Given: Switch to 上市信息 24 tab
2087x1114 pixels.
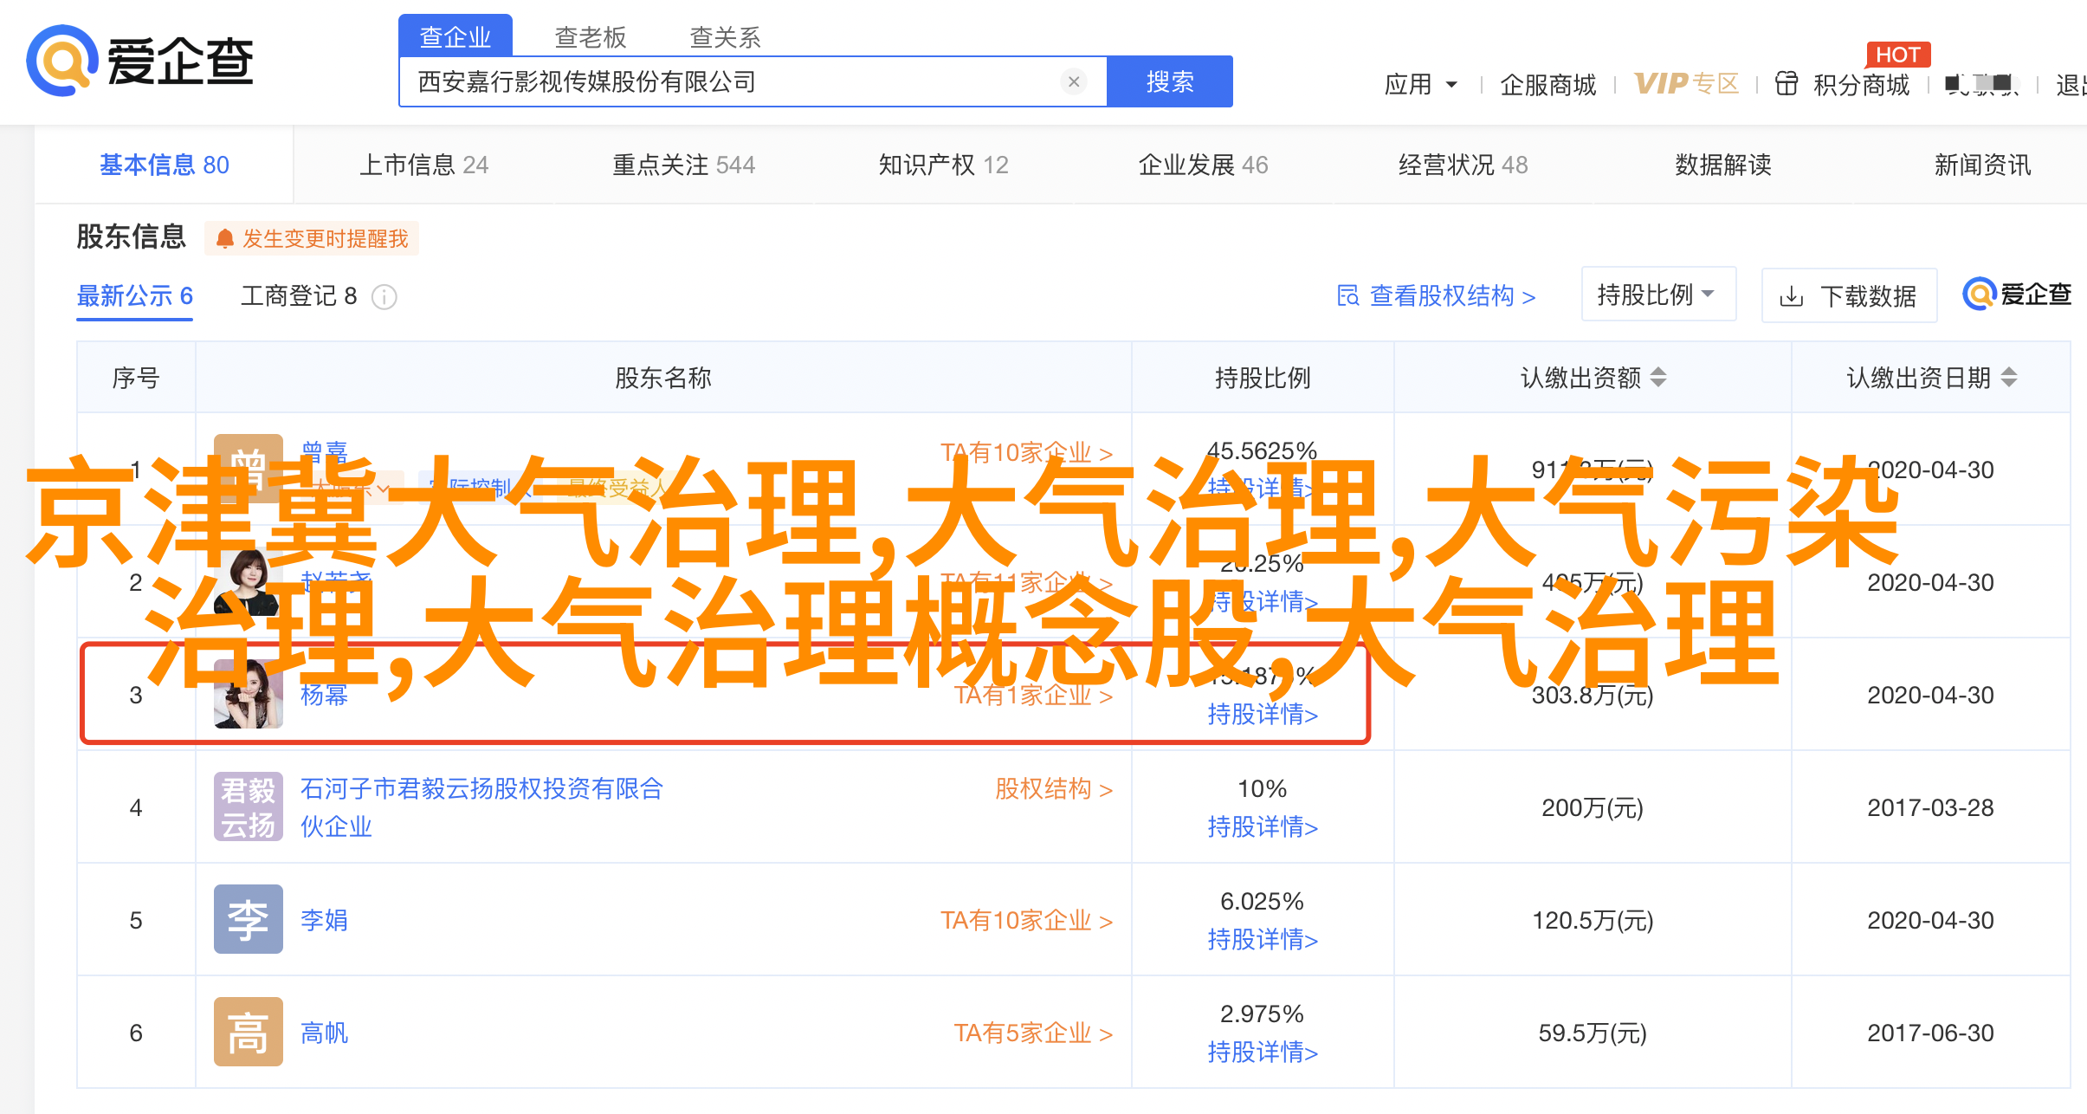Looking at the screenshot, I should [424, 165].
